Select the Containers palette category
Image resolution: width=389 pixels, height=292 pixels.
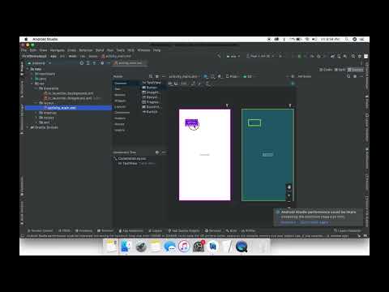coord(122,113)
